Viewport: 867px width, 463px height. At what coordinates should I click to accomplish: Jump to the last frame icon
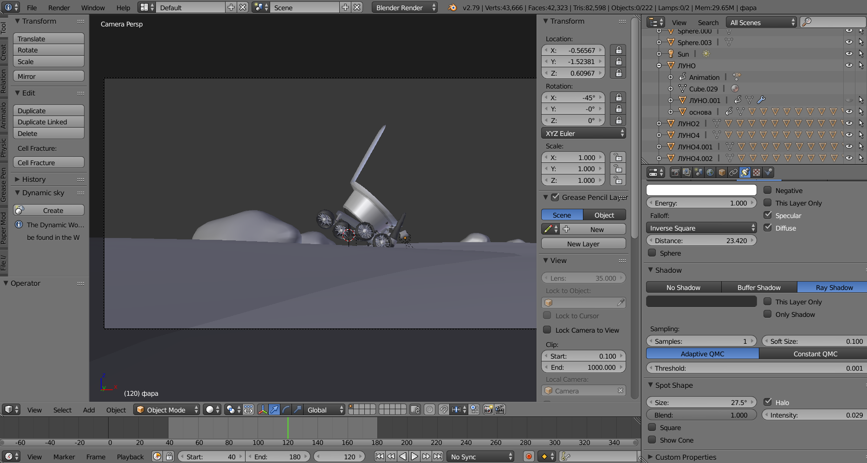pyautogui.click(x=438, y=457)
